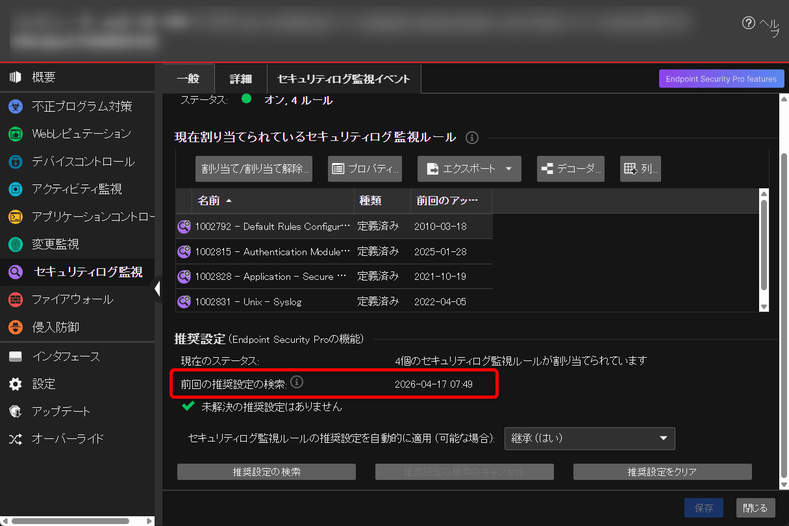Open the アップデート sidebar icon
This screenshot has height=526, width=789.
click(x=14, y=411)
